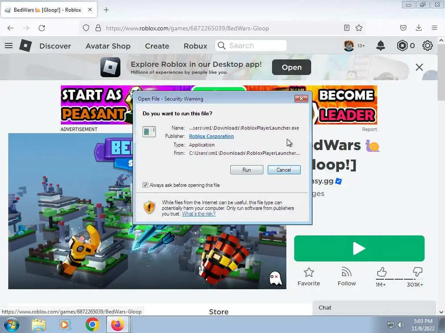The width and height of the screenshot is (445, 333).
Task: Open Save to Pocket icon
Action: point(403,28)
